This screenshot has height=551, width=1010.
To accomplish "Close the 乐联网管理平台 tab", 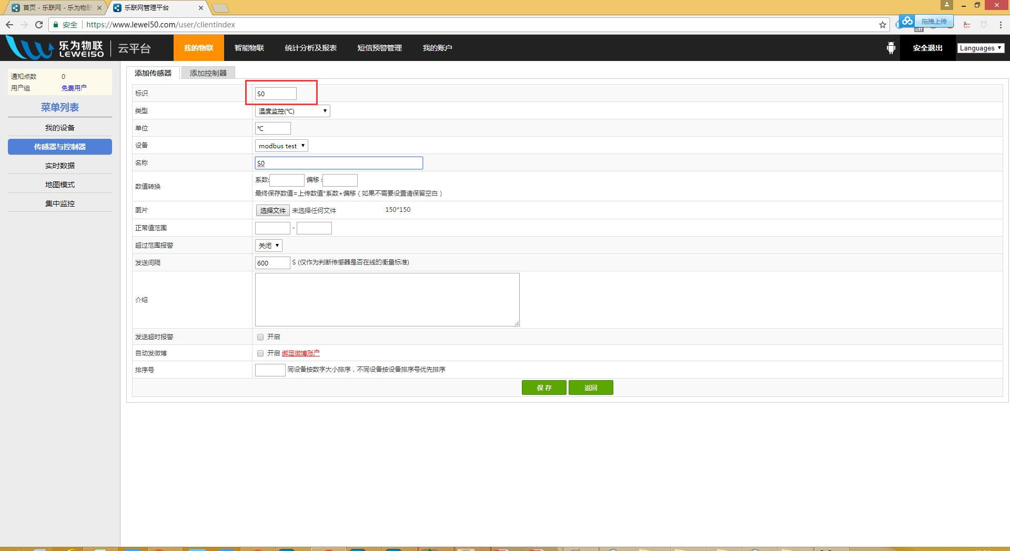I will pyautogui.click(x=201, y=8).
